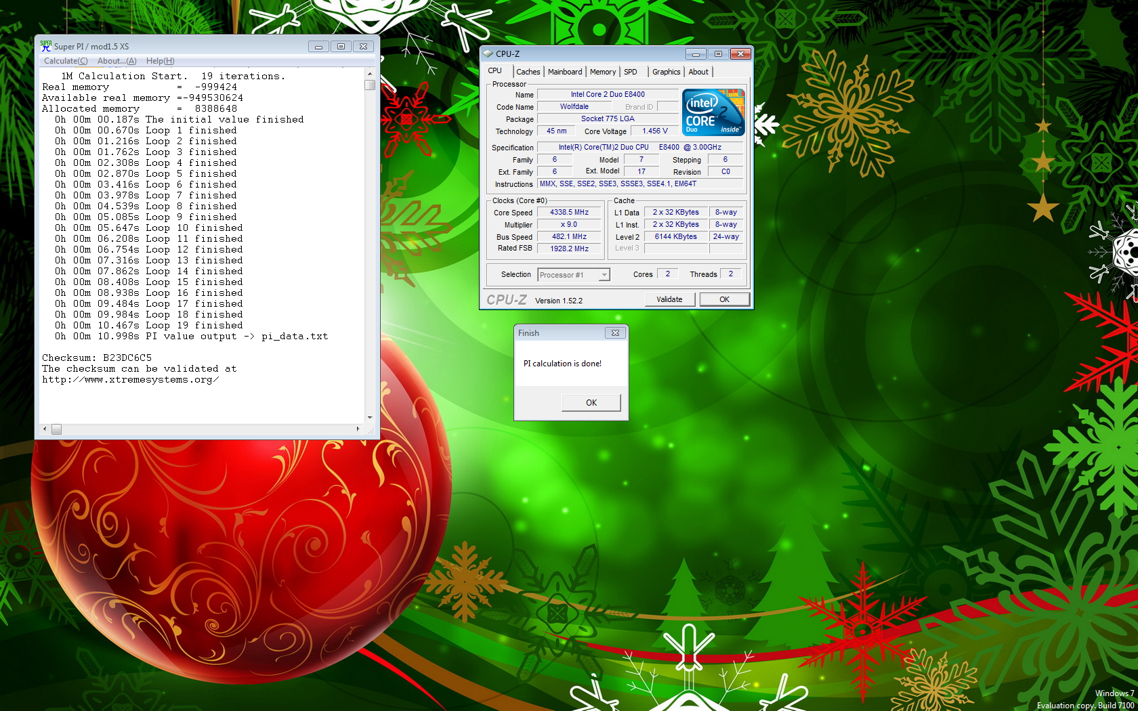Viewport: 1138px width, 711px height.
Task: Click the Level 2 cache value '6144 KBytes'
Action: point(676,236)
